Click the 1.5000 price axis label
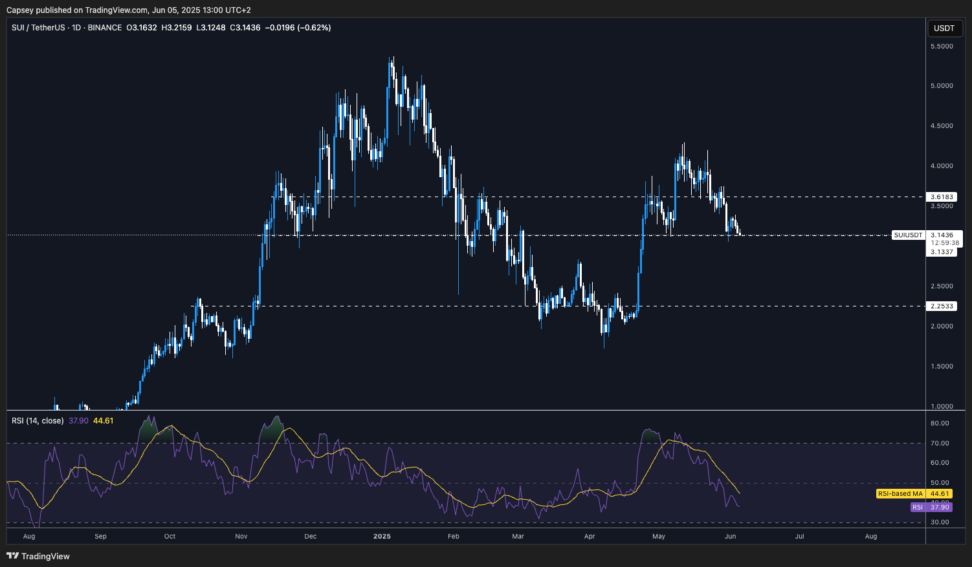 tap(942, 367)
